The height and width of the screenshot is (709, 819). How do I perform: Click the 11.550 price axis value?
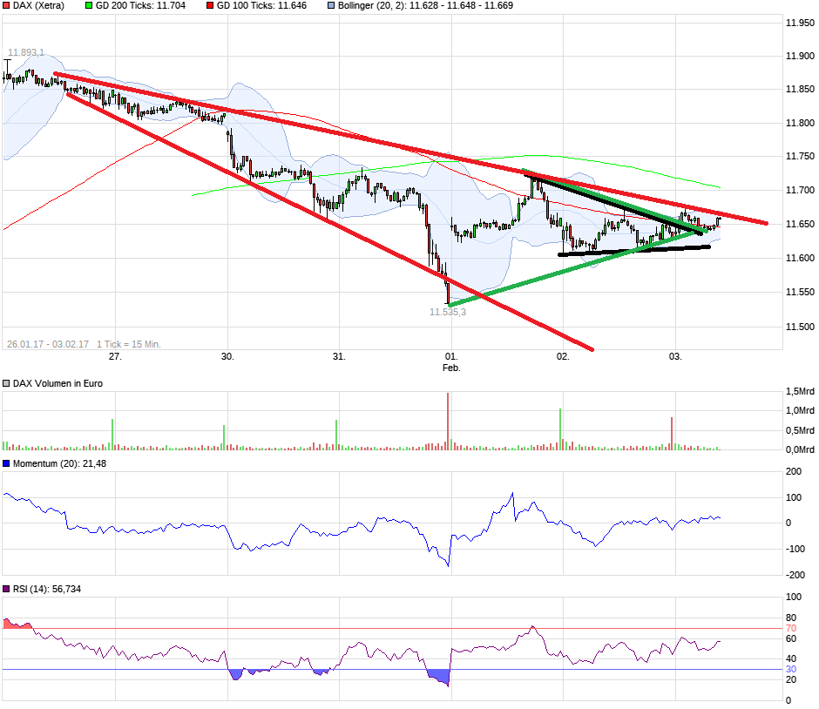pos(800,292)
